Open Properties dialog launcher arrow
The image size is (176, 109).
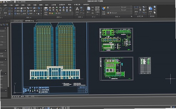(131, 17)
